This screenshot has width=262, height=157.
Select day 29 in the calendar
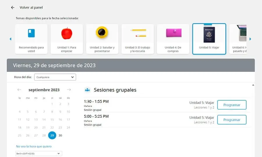(52, 135)
